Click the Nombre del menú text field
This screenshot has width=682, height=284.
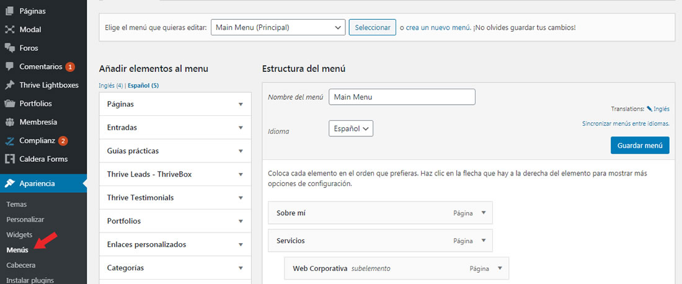click(x=402, y=97)
